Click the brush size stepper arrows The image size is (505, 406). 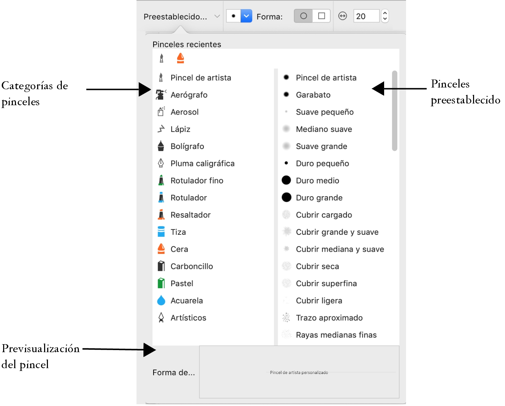tap(385, 16)
